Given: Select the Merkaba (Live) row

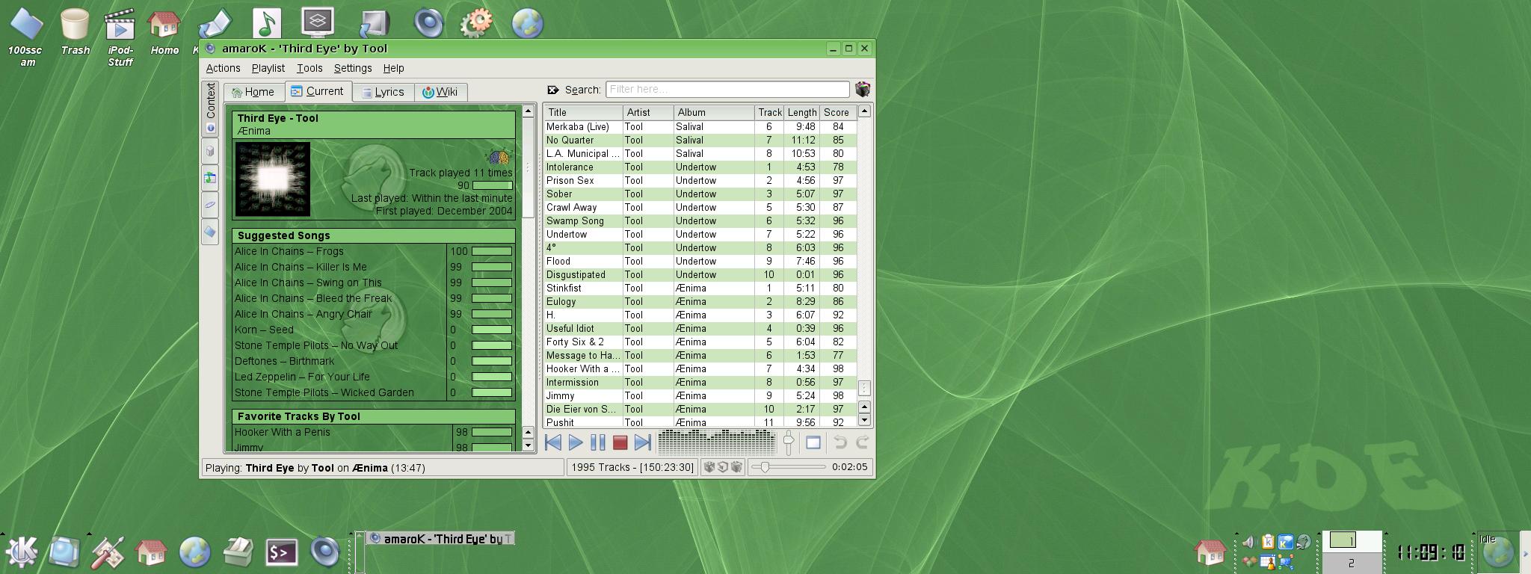Looking at the screenshot, I should pyautogui.click(x=700, y=126).
